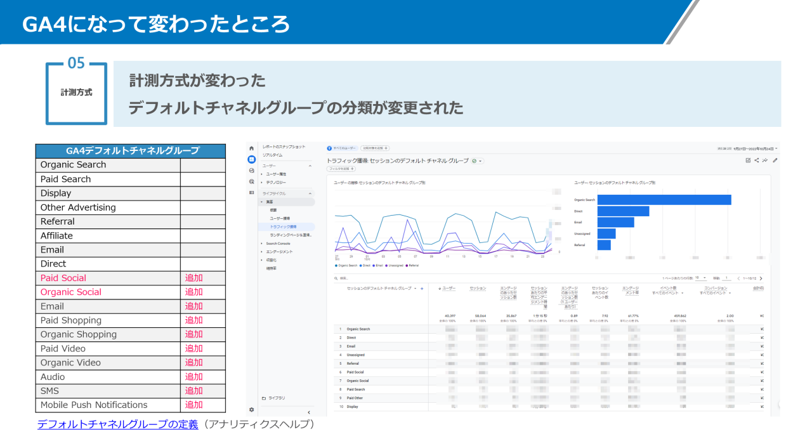
Task: Click the Admin gear icon at bottom left
Action: (252, 410)
